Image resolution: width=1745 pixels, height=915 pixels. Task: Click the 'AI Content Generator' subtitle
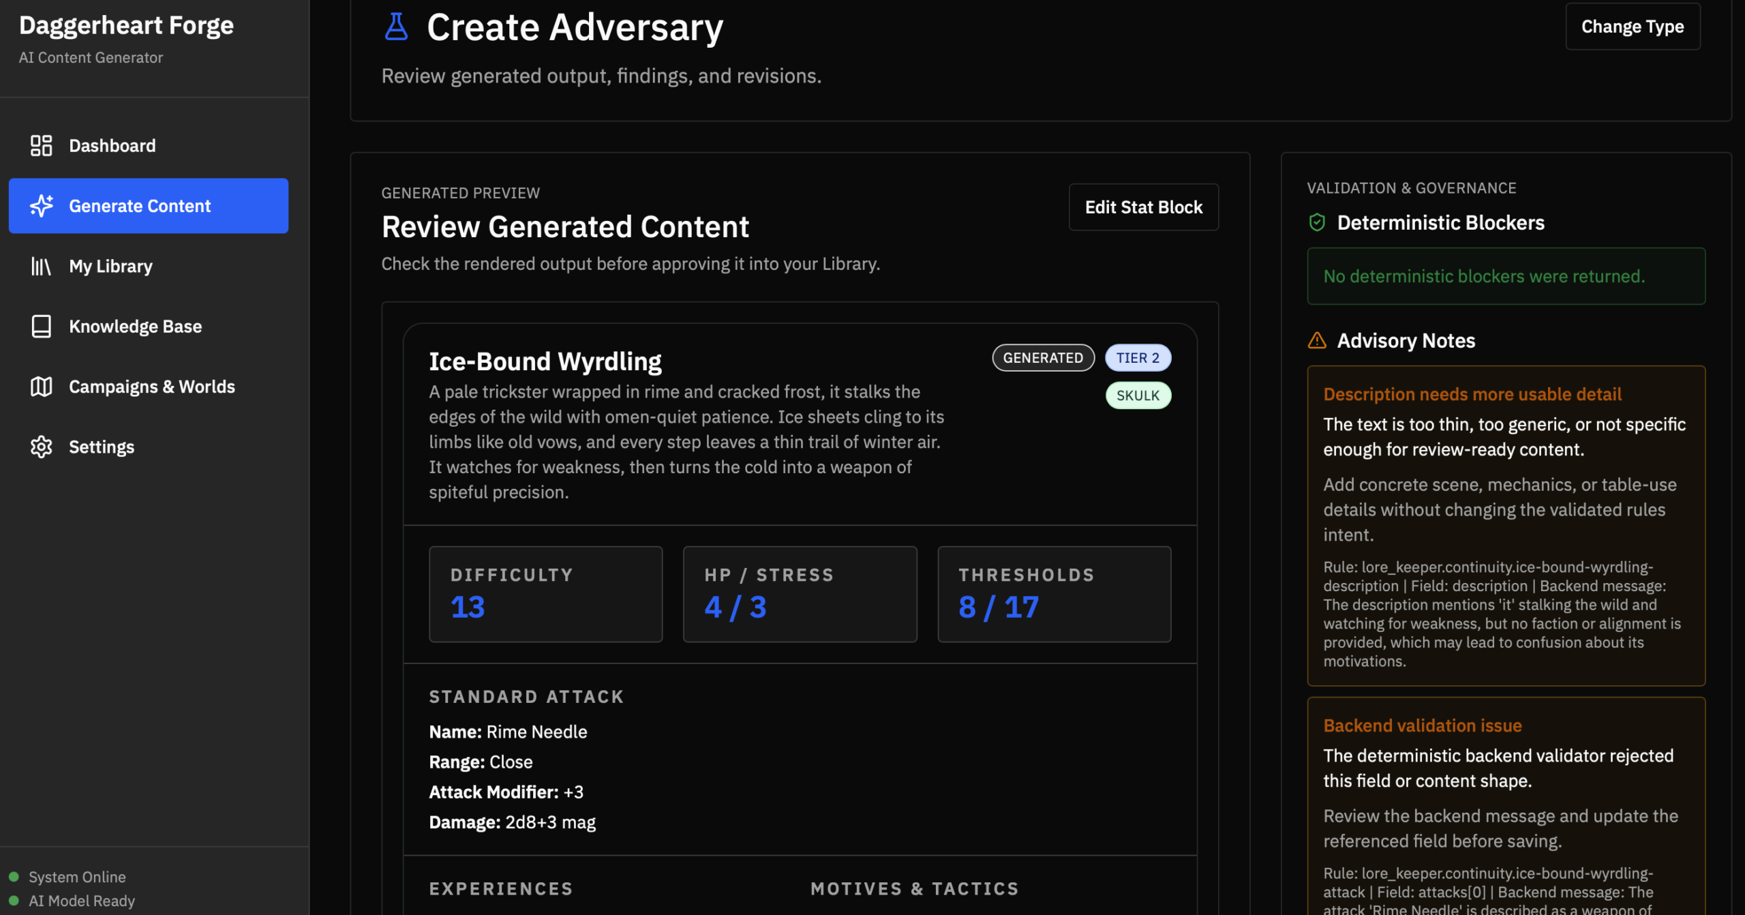[91, 57]
